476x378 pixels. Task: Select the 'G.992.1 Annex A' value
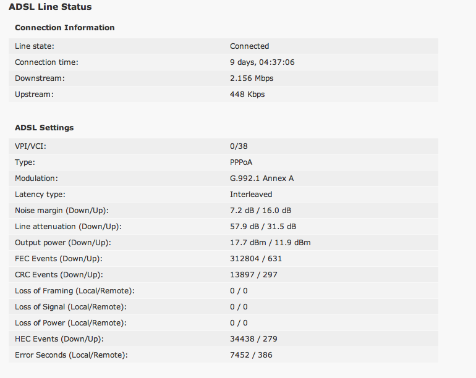pyautogui.click(x=261, y=178)
